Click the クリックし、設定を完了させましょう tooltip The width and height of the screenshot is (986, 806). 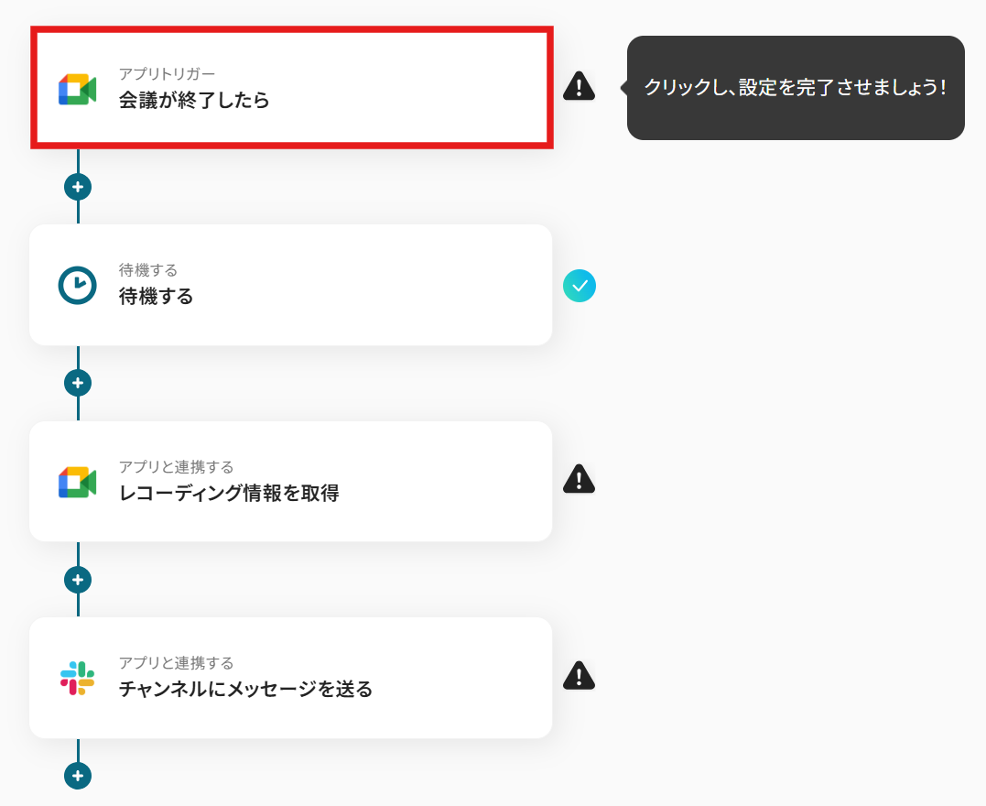tap(796, 87)
